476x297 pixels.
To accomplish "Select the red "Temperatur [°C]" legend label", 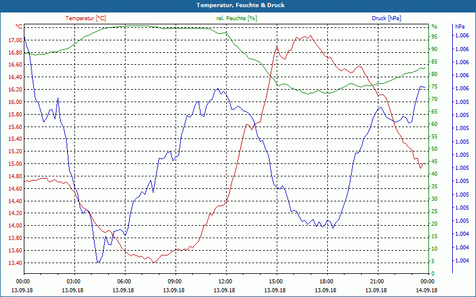I will pyautogui.click(x=86, y=18).
